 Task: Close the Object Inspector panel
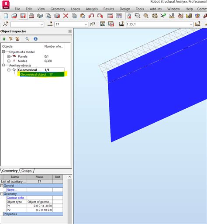pyautogui.click(x=70, y=31)
